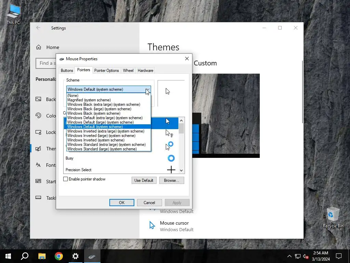Go back in Settings window
The image size is (350, 263).
pos(38,28)
